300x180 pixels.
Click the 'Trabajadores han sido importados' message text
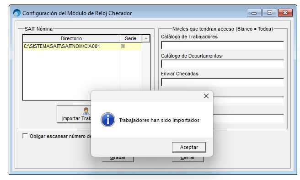pyautogui.click(x=159, y=120)
